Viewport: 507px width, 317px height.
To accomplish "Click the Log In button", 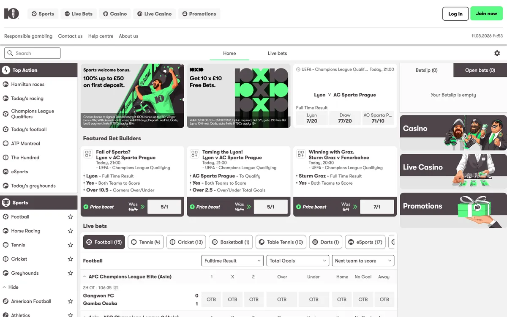I will [455, 14].
